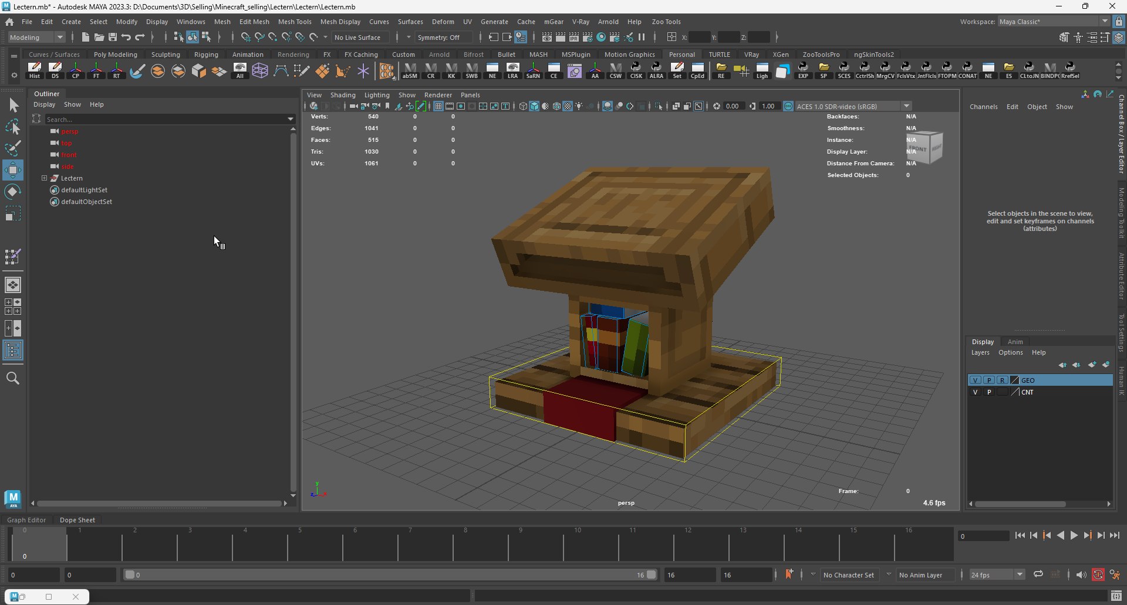This screenshot has width=1127, height=605.
Task: Open viewport Shading menu
Action: pyautogui.click(x=343, y=94)
